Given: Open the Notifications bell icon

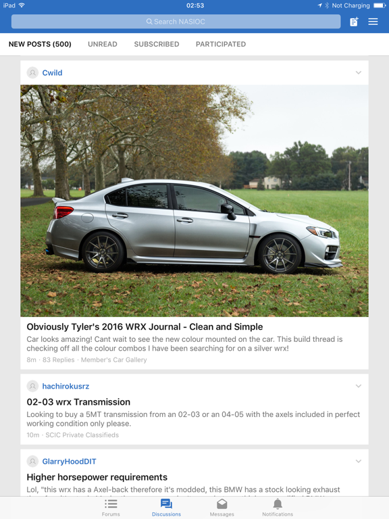Looking at the screenshot, I should 278,504.
